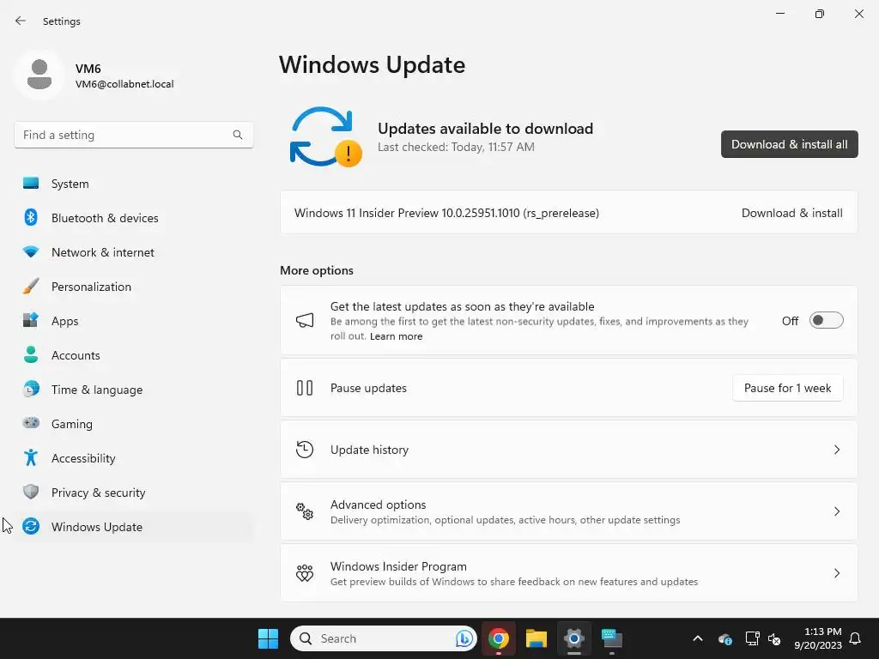Click the magnifier icon in Find a setting

pos(238,135)
